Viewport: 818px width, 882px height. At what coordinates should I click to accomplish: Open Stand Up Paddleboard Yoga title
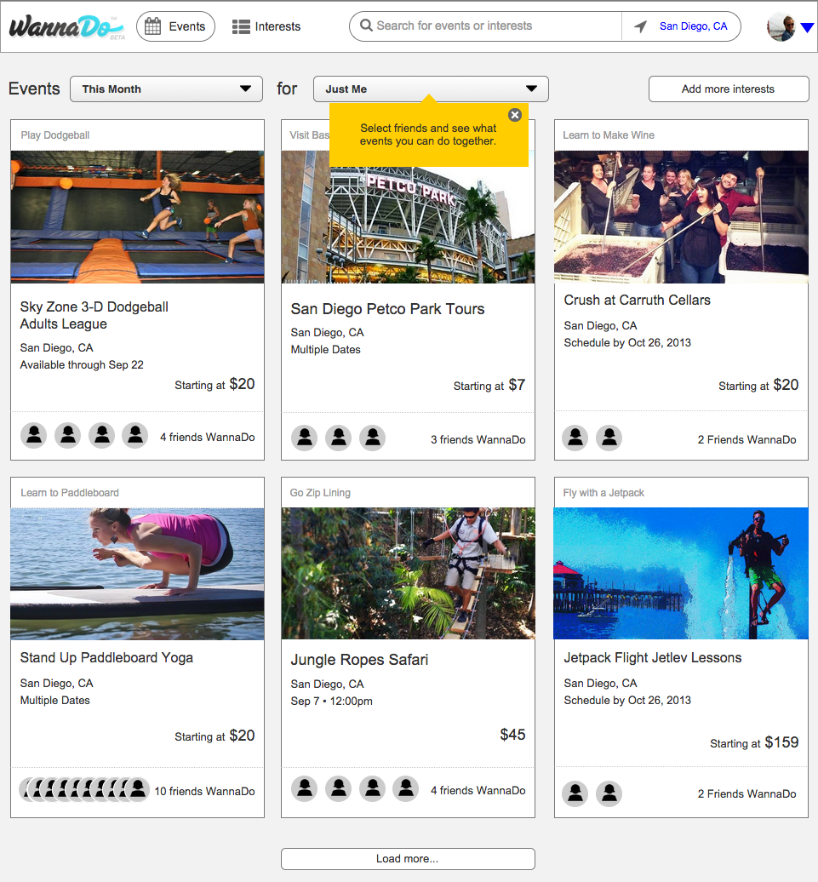[107, 657]
